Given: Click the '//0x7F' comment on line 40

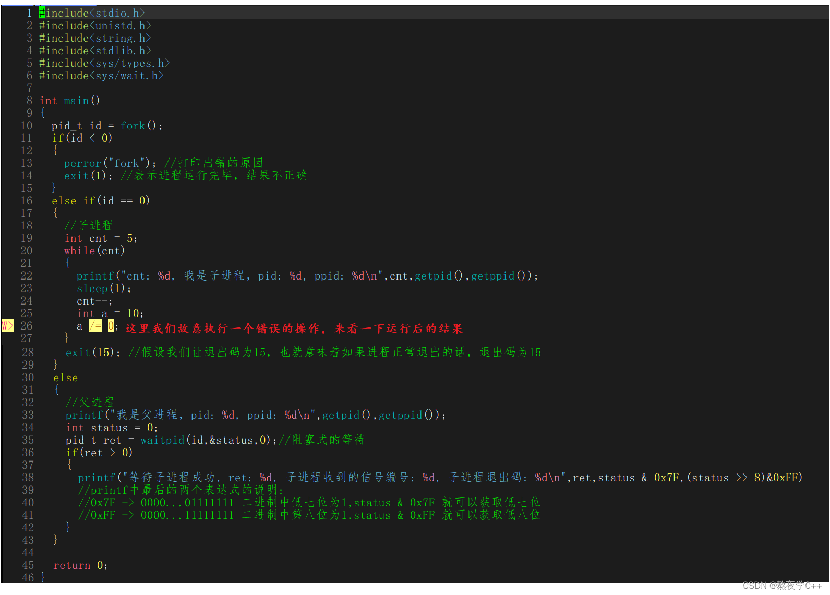Looking at the screenshot, I should [x=309, y=503].
